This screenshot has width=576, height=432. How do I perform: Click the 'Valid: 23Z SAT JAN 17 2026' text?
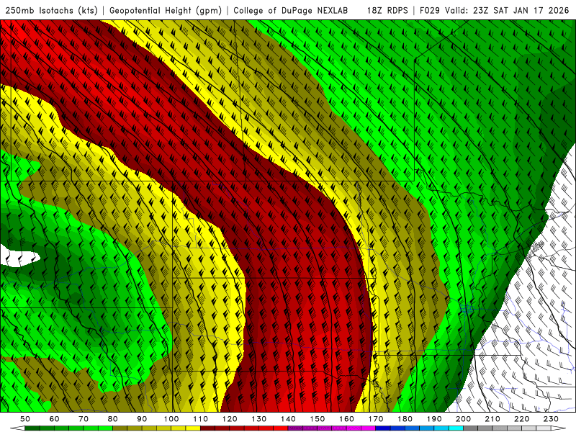click(x=507, y=10)
